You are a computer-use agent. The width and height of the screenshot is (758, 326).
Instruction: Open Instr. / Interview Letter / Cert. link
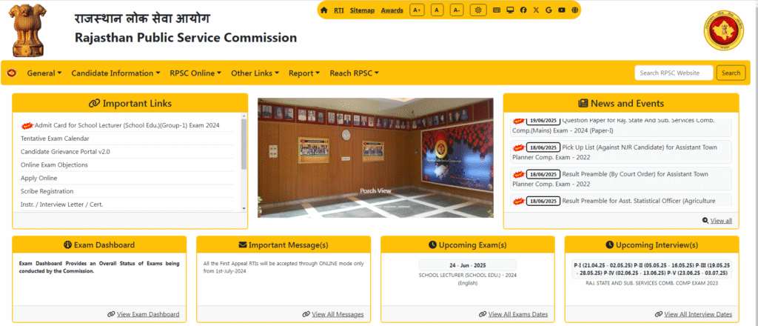tap(62, 204)
